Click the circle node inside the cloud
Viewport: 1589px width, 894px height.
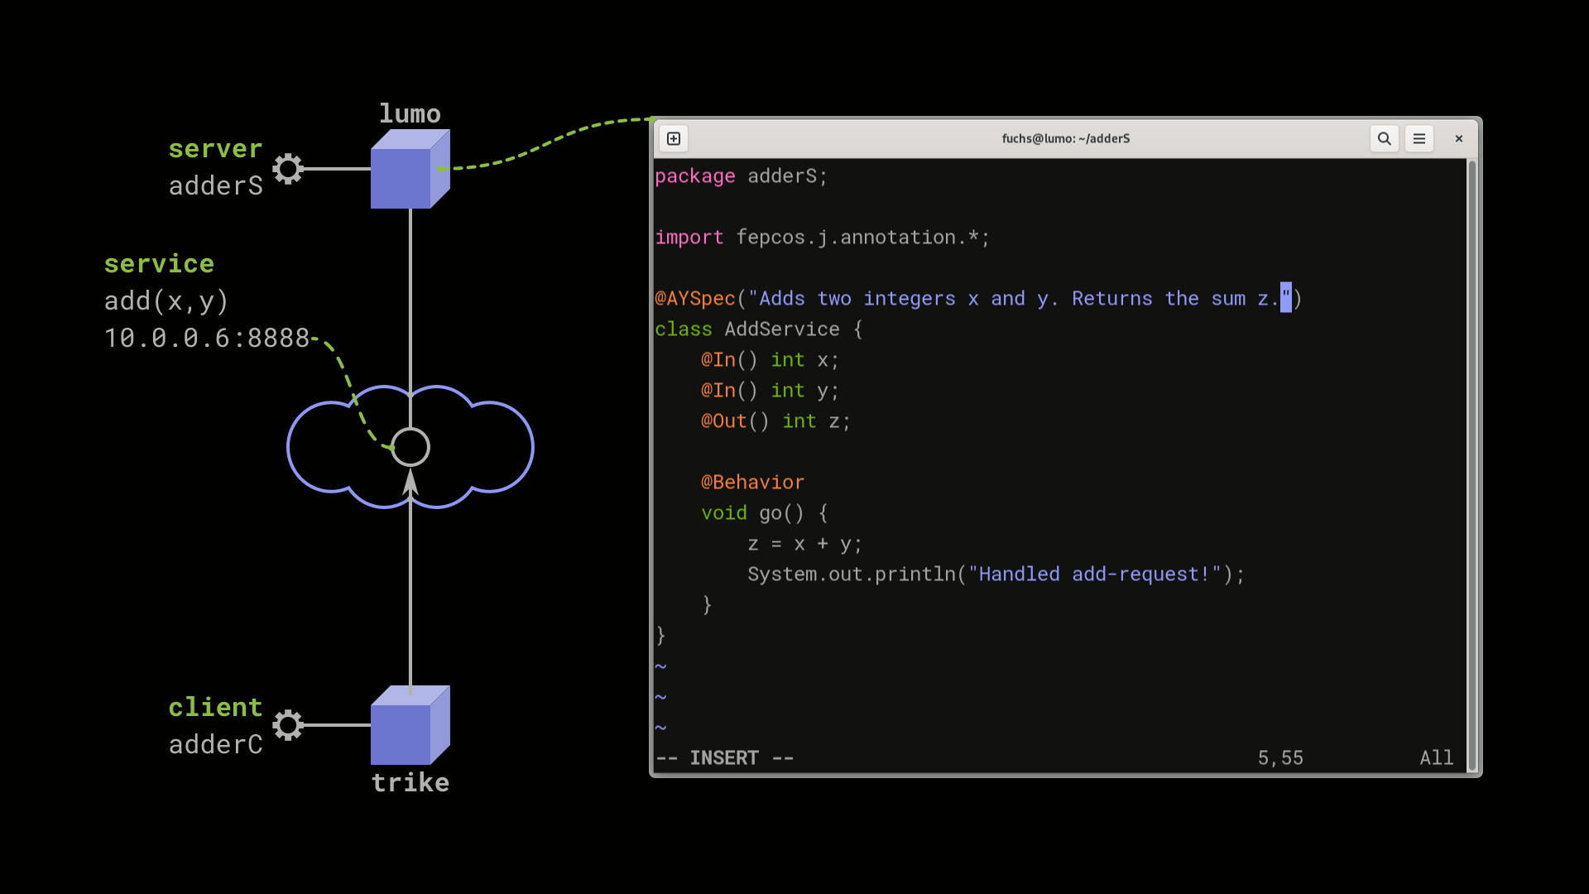coord(410,446)
